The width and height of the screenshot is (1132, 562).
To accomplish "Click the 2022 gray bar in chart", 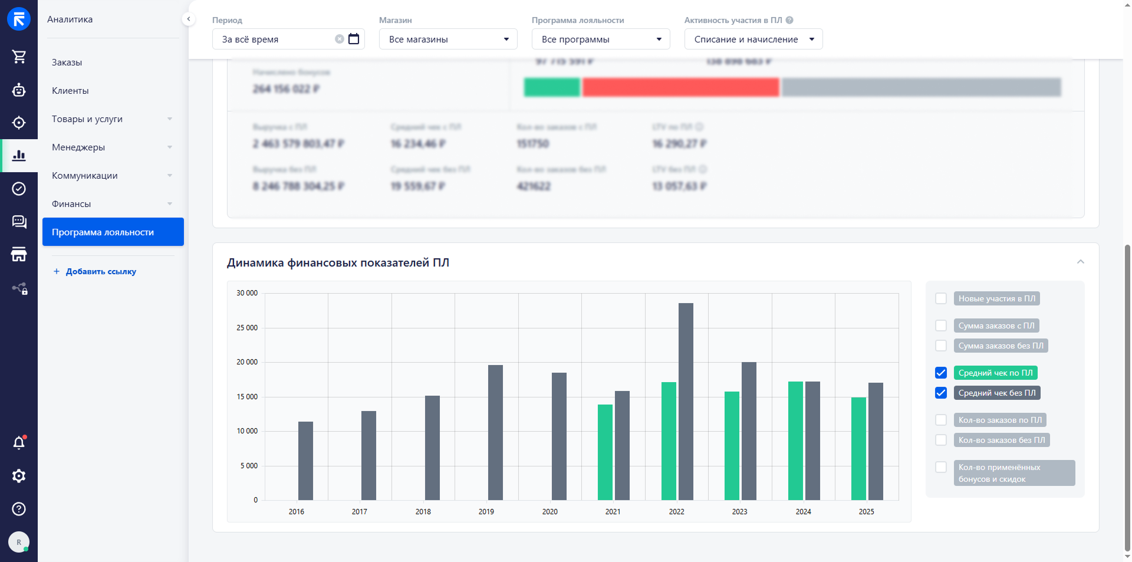I will click(x=686, y=402).
